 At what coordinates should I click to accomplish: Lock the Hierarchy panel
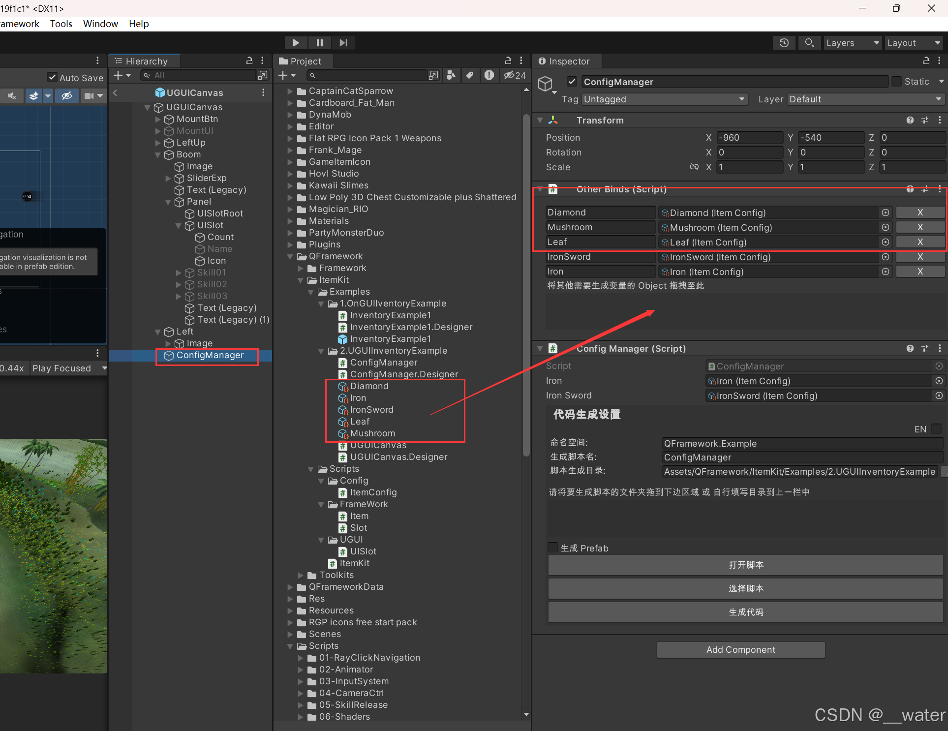coord(249,61)
